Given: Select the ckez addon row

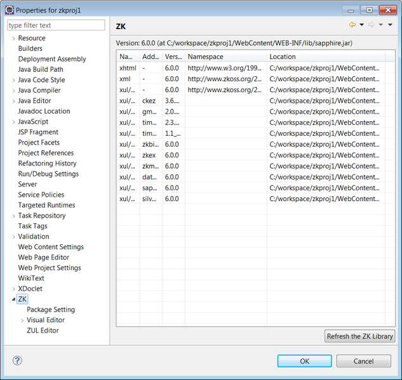Looking at the screenshot, I should point(255,101).
